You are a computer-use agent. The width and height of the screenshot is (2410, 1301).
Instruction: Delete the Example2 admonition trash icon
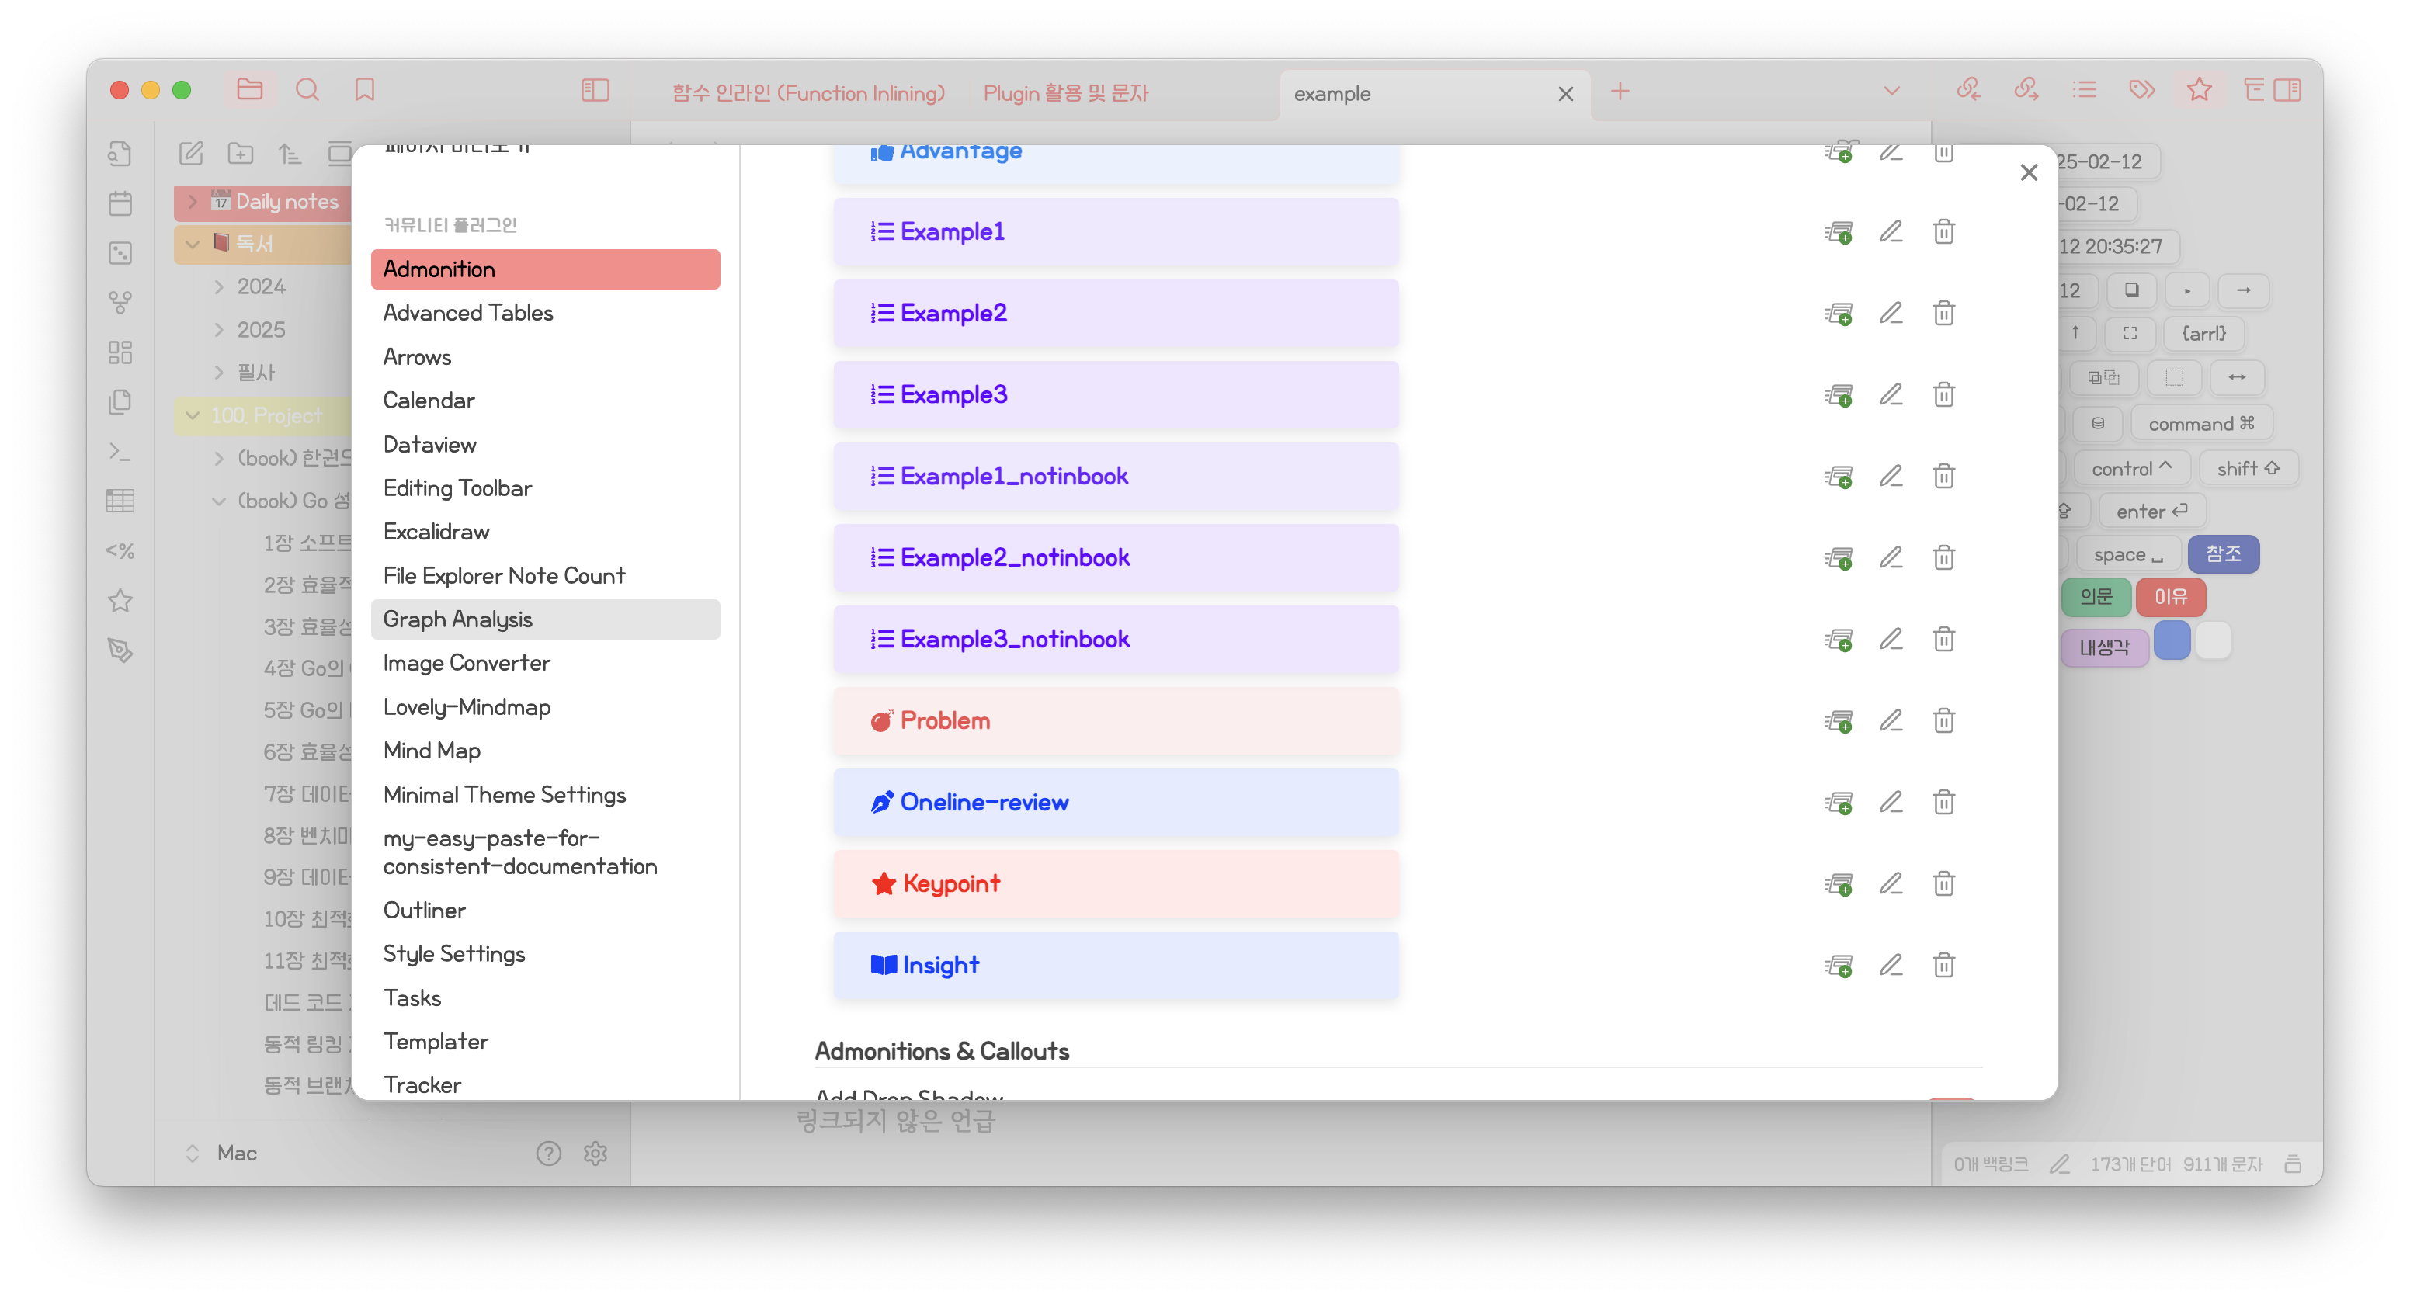1944,312
